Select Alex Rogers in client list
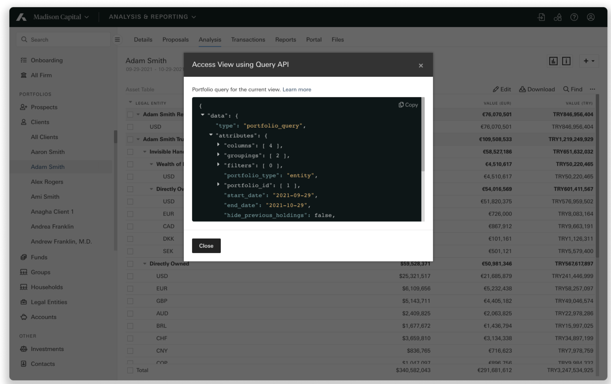Viewport: 611px width, 384px height. pos(47,182)
